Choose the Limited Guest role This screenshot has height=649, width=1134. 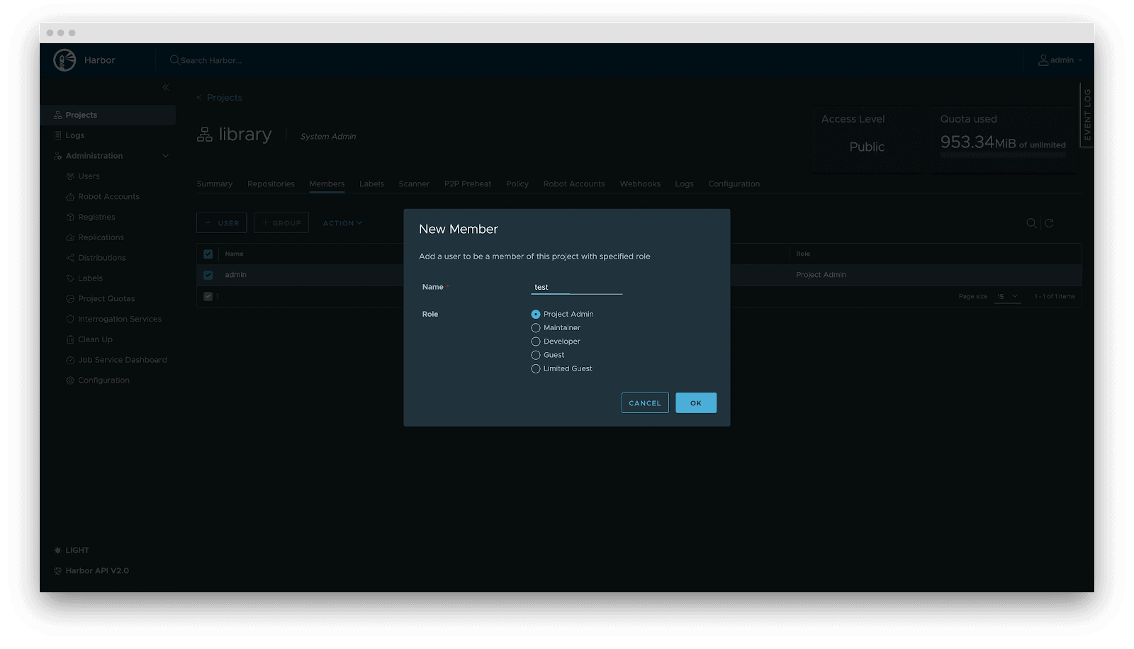tap(536, 368)
